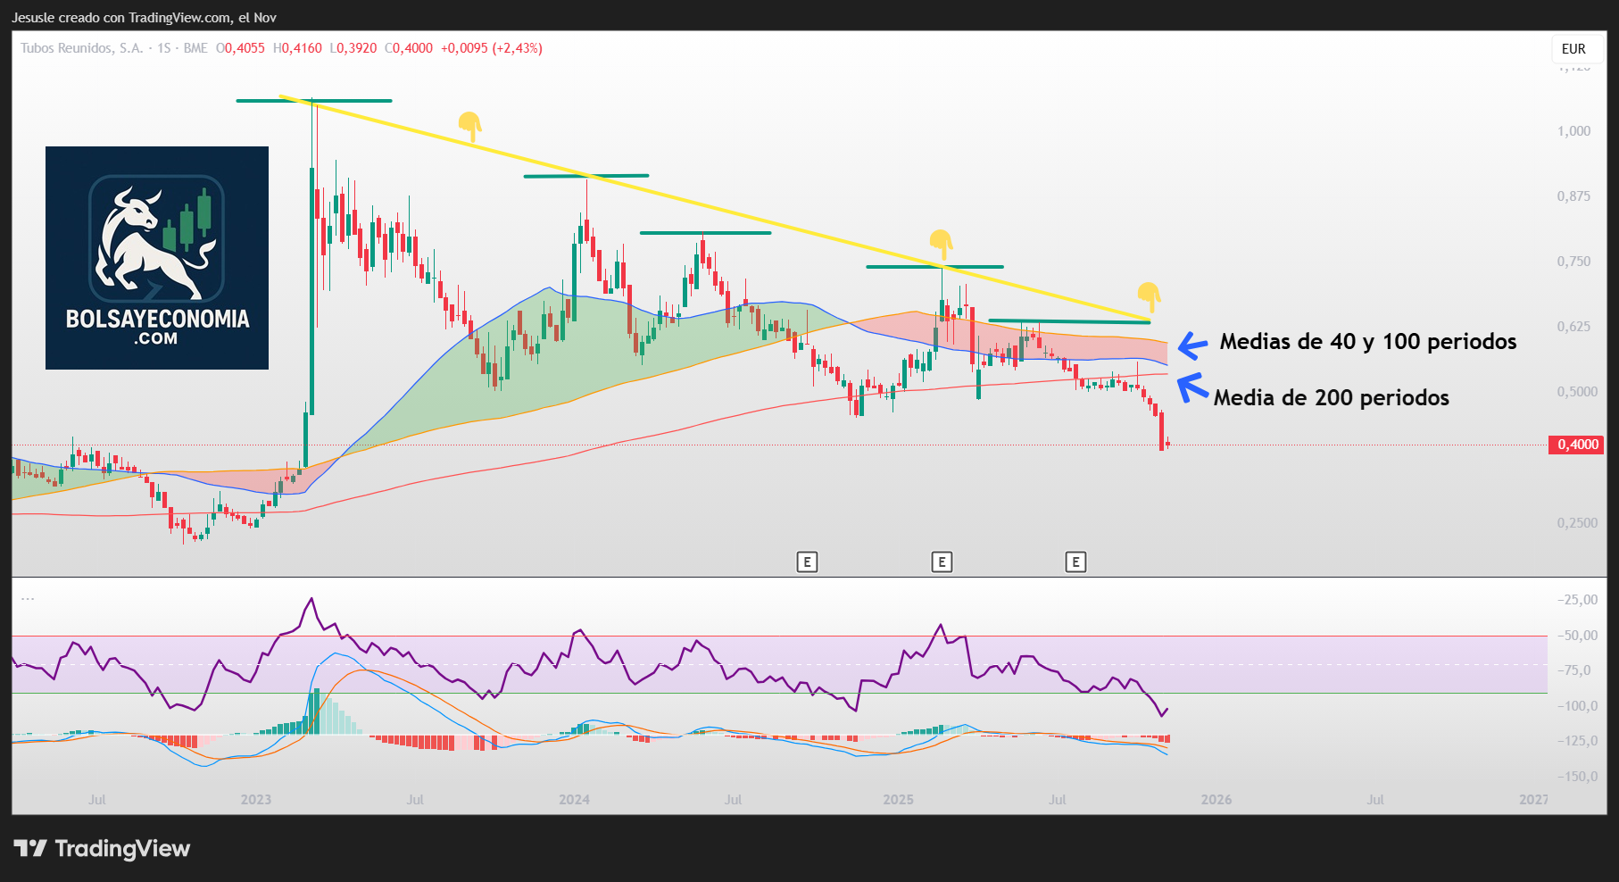Click the BOLSAYECONOMIA.COM logo image

[x=157, y=258]
